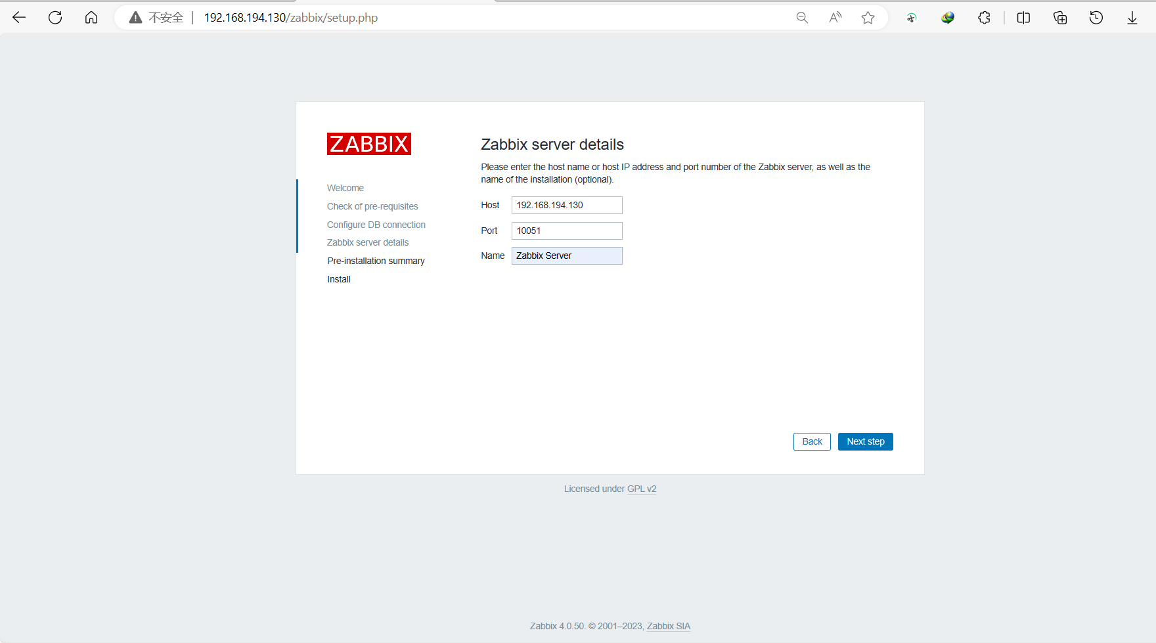
Task: Go back using the browser back arrow
Action: [x=19, y=18]
